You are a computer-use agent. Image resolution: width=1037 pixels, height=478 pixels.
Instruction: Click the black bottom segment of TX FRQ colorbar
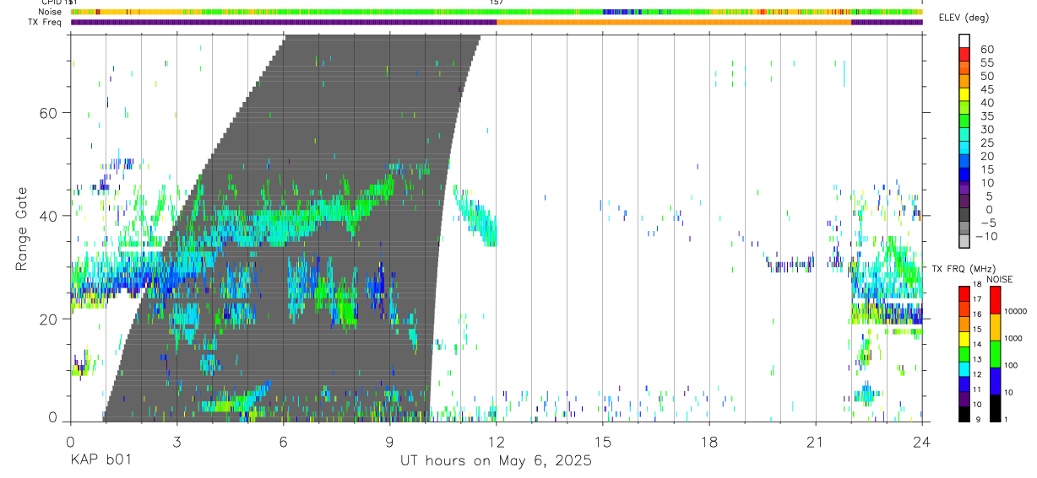(964, 414)
